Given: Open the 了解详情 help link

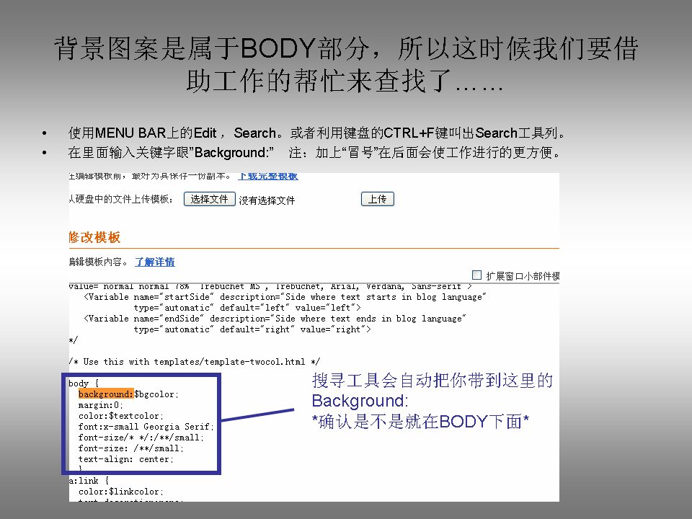Looking at the screenshot, I should pos(154,262).
